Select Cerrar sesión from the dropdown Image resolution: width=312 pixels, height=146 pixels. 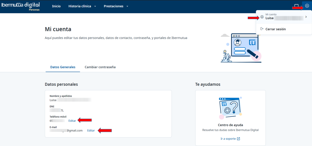[275, 29]
